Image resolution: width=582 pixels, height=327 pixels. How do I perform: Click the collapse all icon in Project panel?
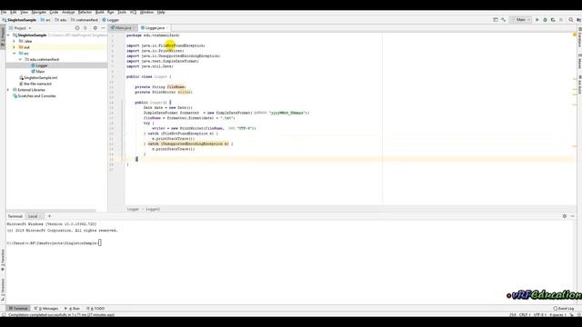pos(85,28)
